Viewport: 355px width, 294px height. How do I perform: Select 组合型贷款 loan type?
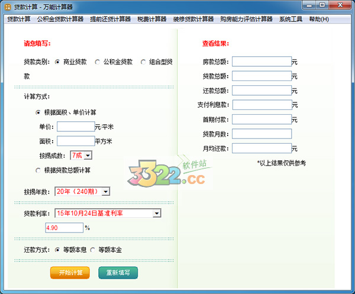(143, 62)
